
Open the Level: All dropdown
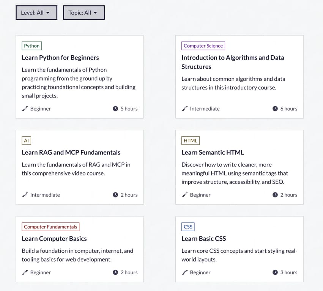[36, 13]
